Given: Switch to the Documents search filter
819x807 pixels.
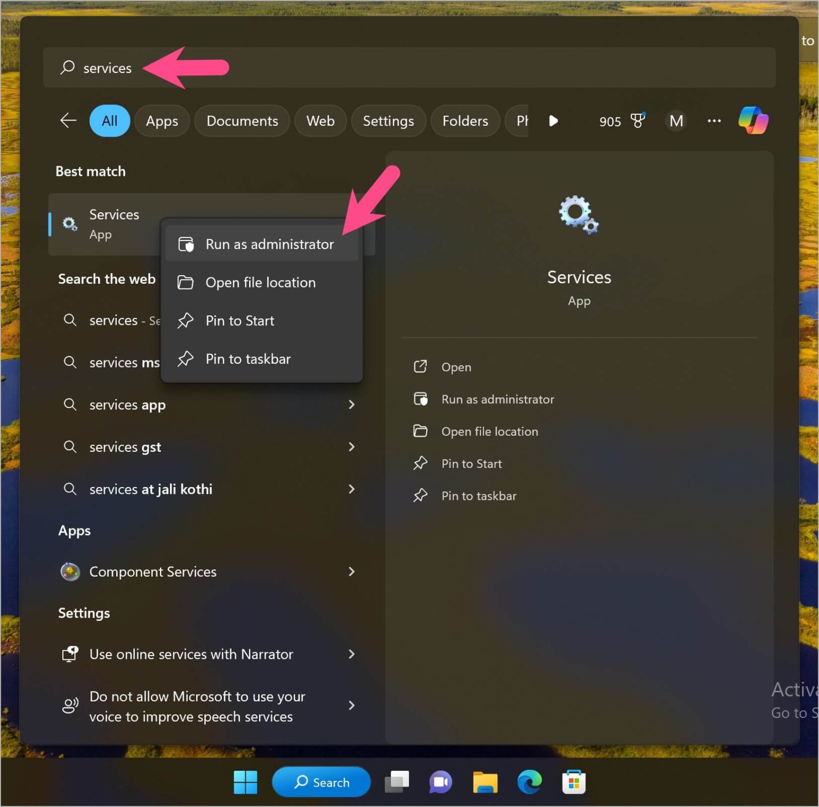Looking at the screenshot, I should tap(242, 121).
